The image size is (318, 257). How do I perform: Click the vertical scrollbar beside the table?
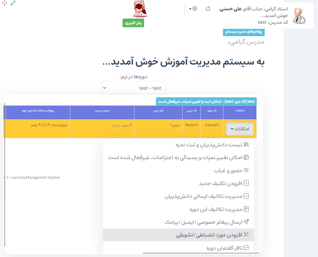pos(5,175)
